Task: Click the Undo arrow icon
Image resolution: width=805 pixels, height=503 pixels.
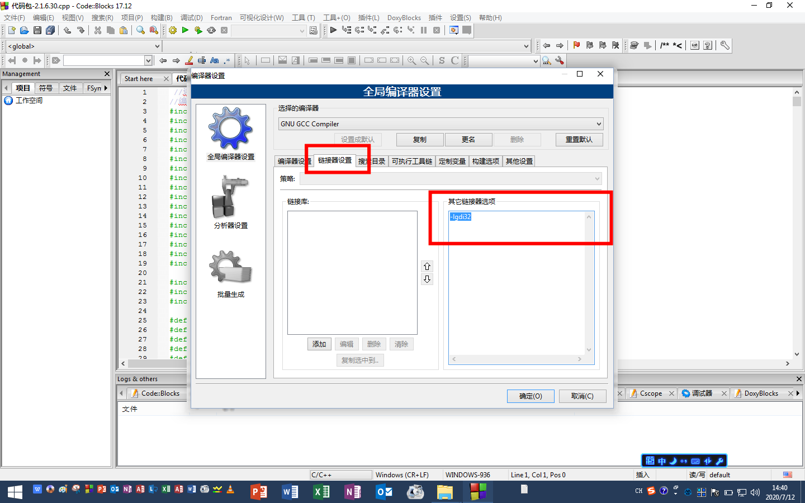Action: (x=67, y=30)
